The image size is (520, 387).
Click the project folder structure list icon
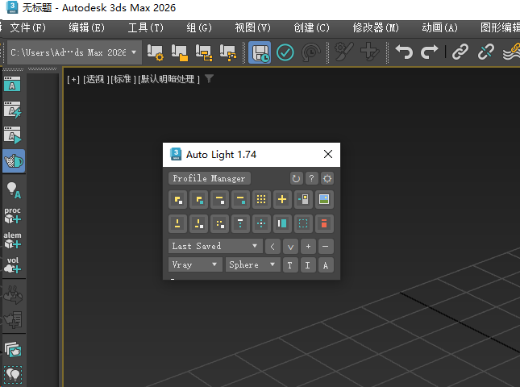point(204,52)
